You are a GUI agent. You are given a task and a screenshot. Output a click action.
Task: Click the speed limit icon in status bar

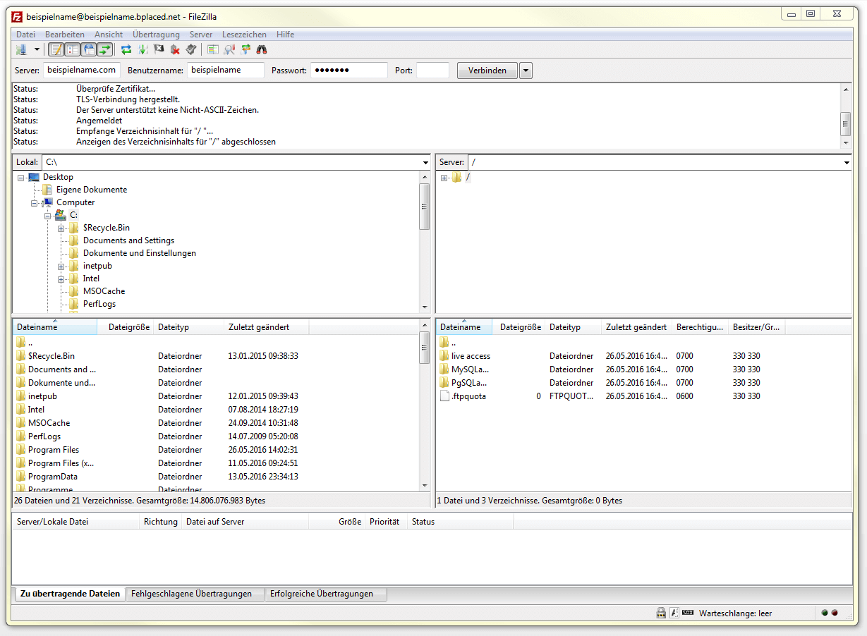[x=688, y=613]
